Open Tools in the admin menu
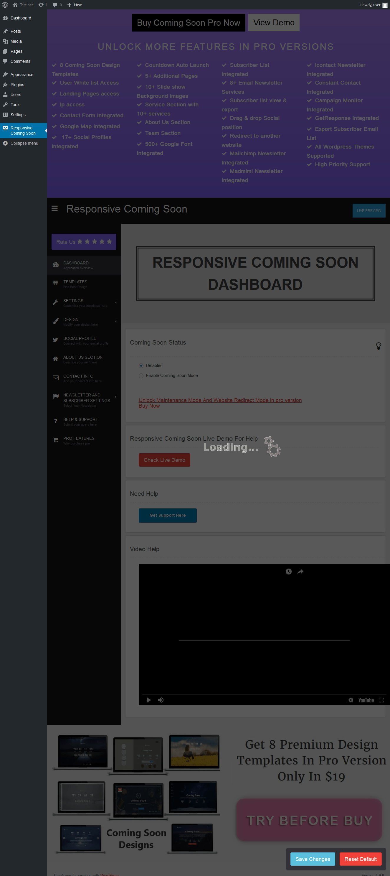The height and width of the screenshot is (876, 390). point(24,105)
